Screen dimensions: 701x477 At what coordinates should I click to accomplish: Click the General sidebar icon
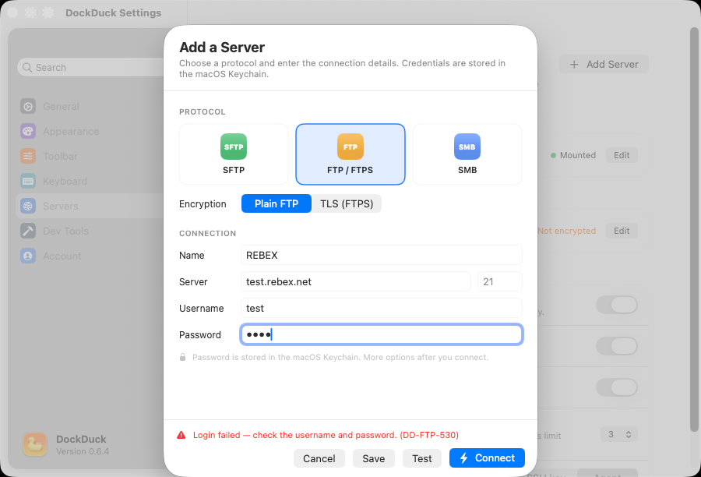click(x=28, y=107)
